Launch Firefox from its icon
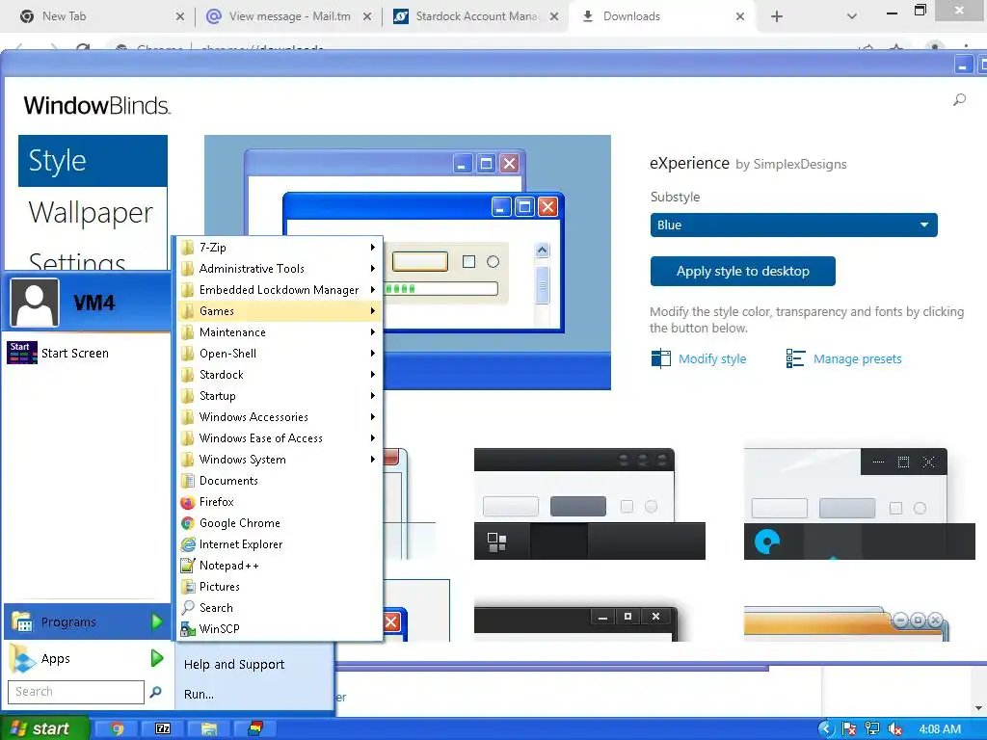The width and height of the screenshot is (987, 740). (x=188, y=502)
